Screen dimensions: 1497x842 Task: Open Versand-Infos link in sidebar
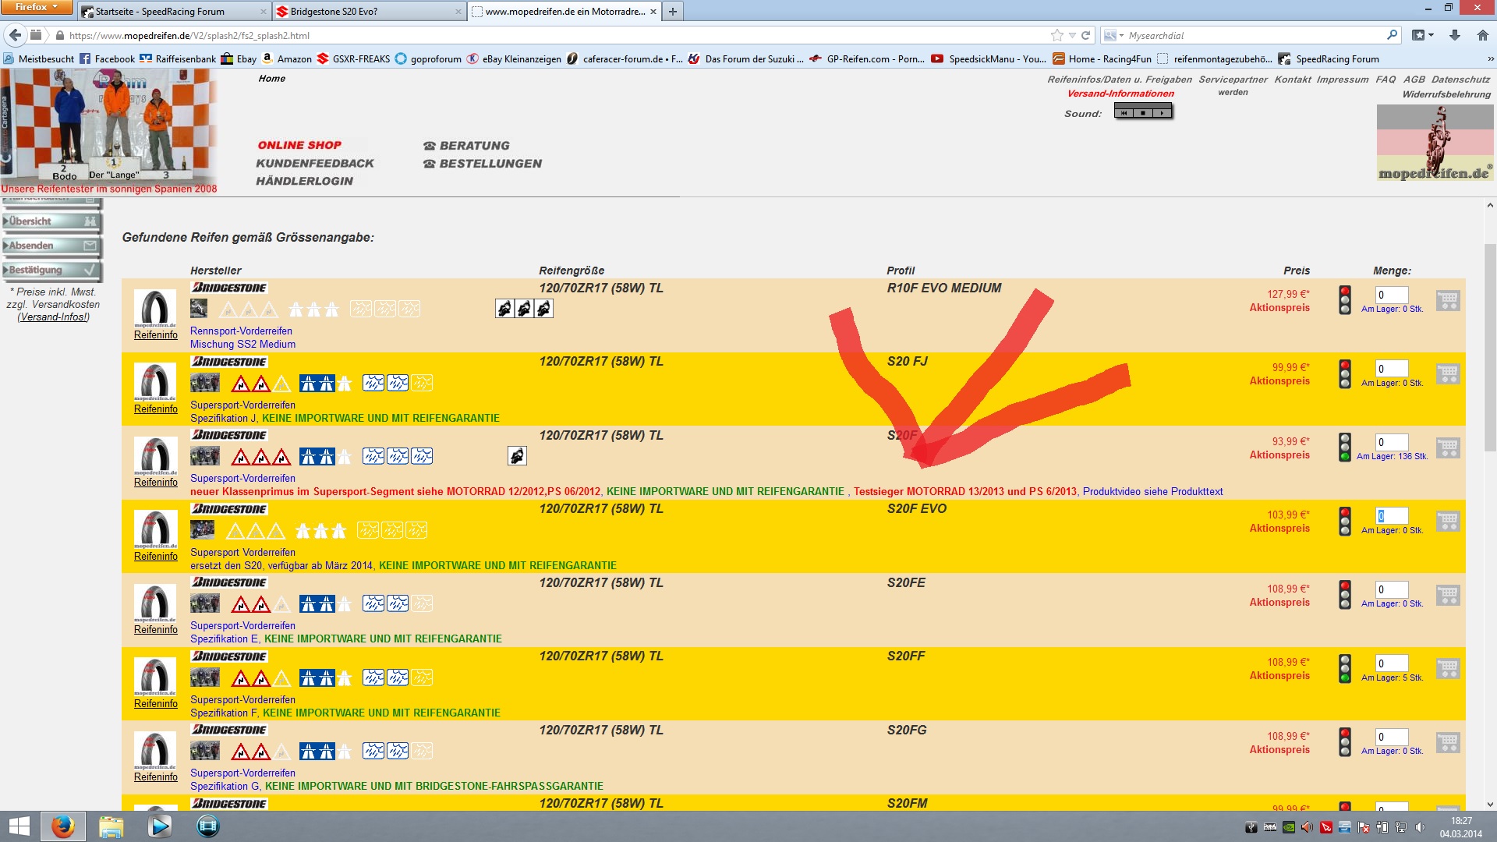53,317
